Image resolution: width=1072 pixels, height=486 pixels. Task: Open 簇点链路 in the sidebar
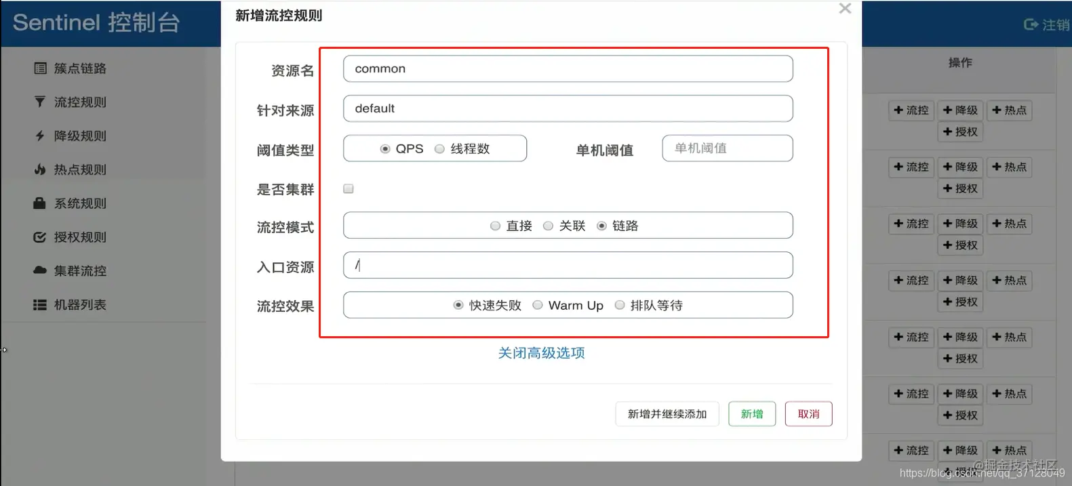point(80,68)
